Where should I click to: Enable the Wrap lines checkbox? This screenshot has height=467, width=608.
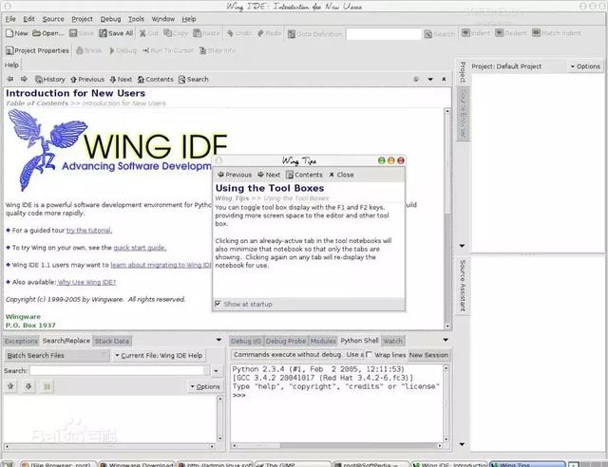(x=369, y=354)
